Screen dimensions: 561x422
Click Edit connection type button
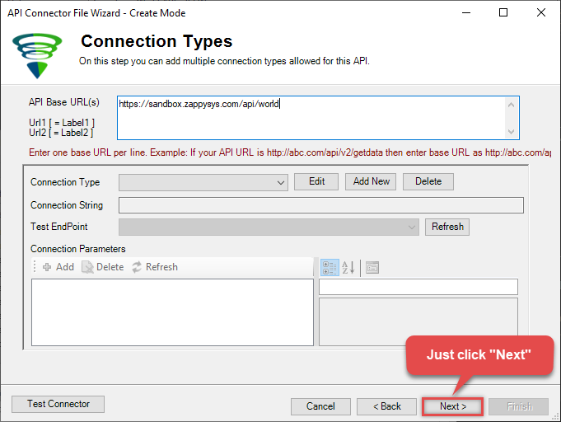pos(316,181)
